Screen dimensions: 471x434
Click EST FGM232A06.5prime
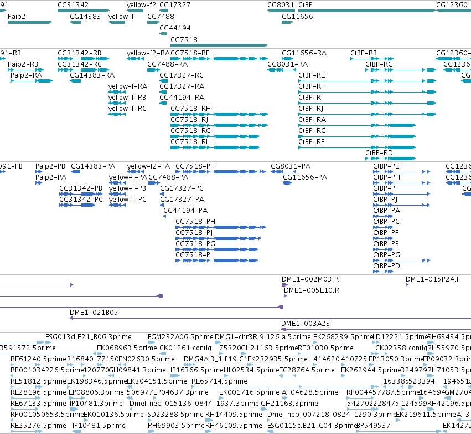pos(180,337)
